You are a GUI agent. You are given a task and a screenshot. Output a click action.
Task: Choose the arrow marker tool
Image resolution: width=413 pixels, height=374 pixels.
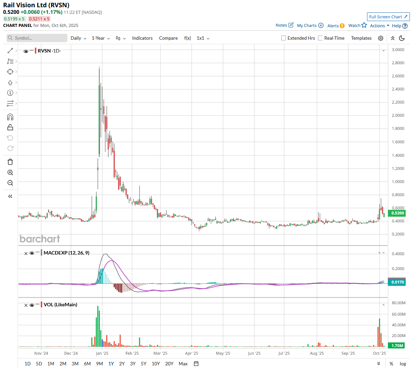coord(10,83)
